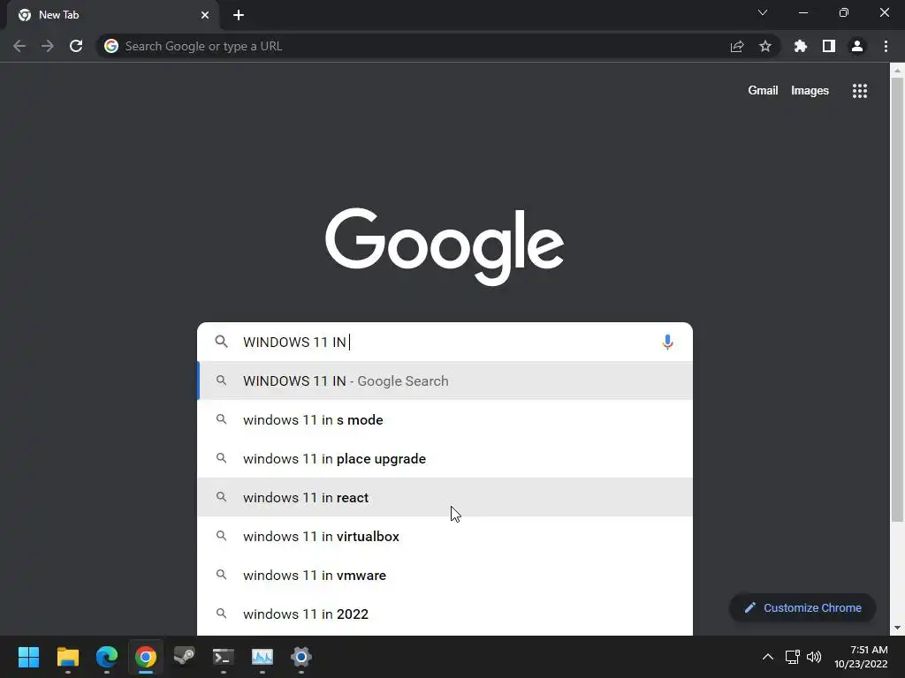Bookmark this tab with the star icon
905x678 pixels.
[765, 46]
